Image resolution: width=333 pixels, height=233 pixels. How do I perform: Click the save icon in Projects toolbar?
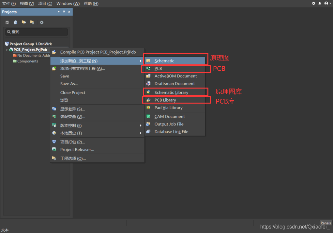coord(7,22)
